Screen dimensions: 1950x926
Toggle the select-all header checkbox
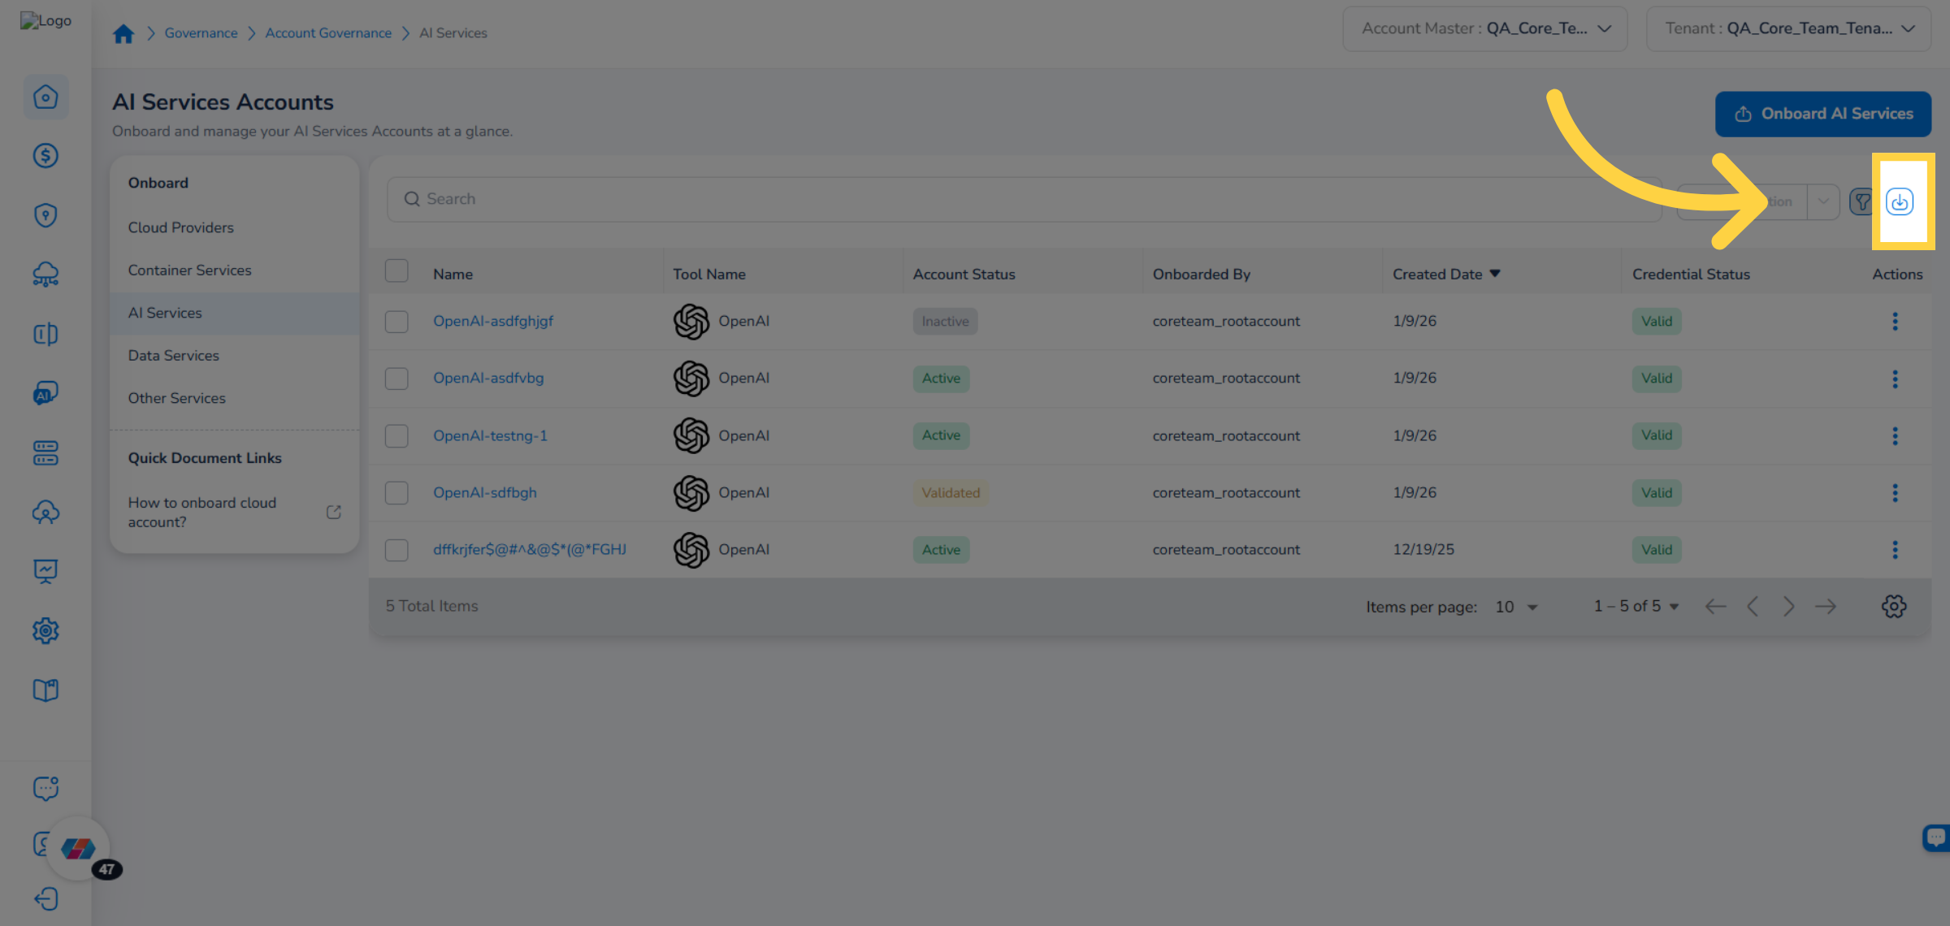[x=396, y=271]
